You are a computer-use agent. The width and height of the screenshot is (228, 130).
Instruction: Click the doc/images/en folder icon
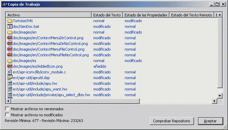(9, 32)
